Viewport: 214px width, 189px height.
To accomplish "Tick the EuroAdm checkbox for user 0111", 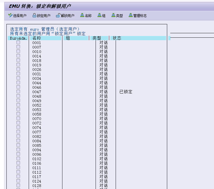I will [18, 168].
